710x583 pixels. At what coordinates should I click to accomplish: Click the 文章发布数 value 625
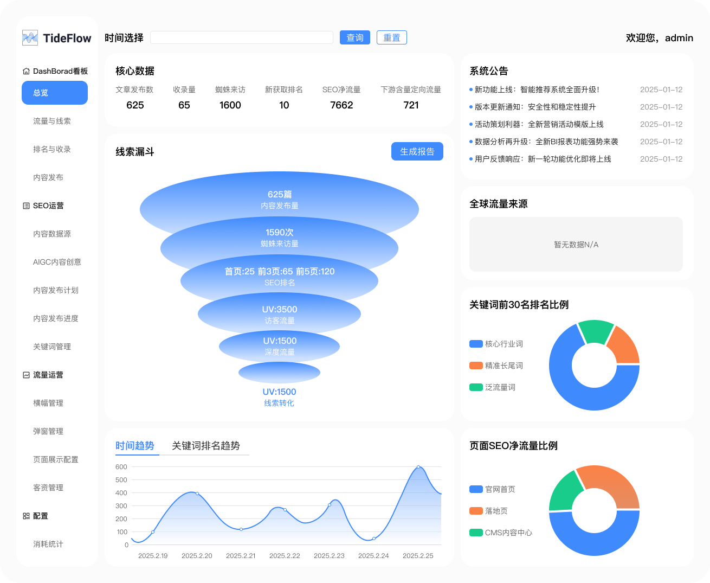[135, 105]
